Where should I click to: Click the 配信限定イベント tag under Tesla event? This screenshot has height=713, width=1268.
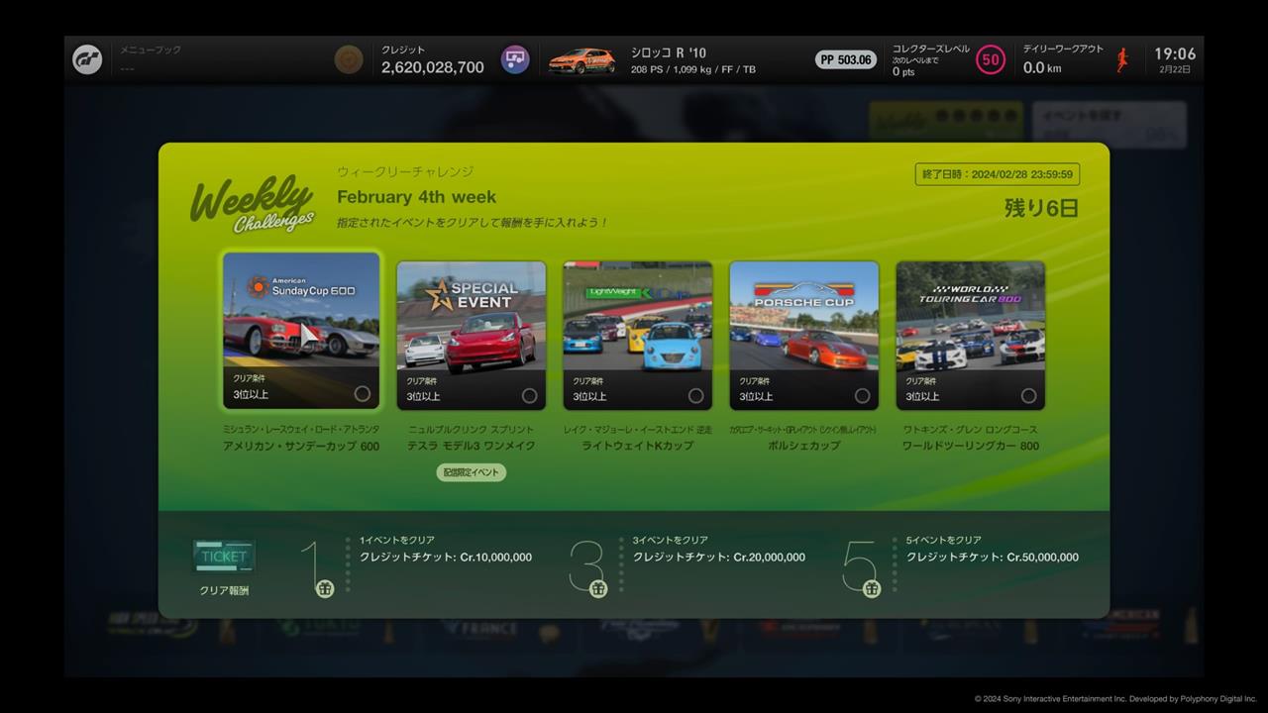472,472
